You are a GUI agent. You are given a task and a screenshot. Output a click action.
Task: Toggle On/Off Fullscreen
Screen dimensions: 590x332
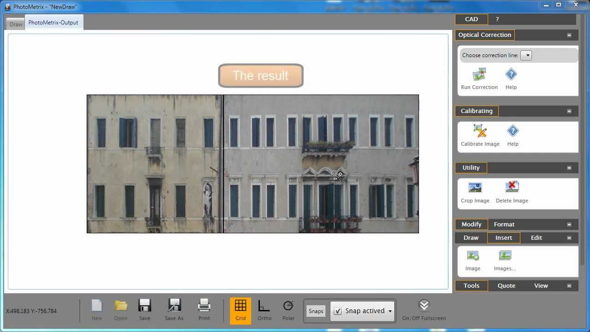click(424, 310)
